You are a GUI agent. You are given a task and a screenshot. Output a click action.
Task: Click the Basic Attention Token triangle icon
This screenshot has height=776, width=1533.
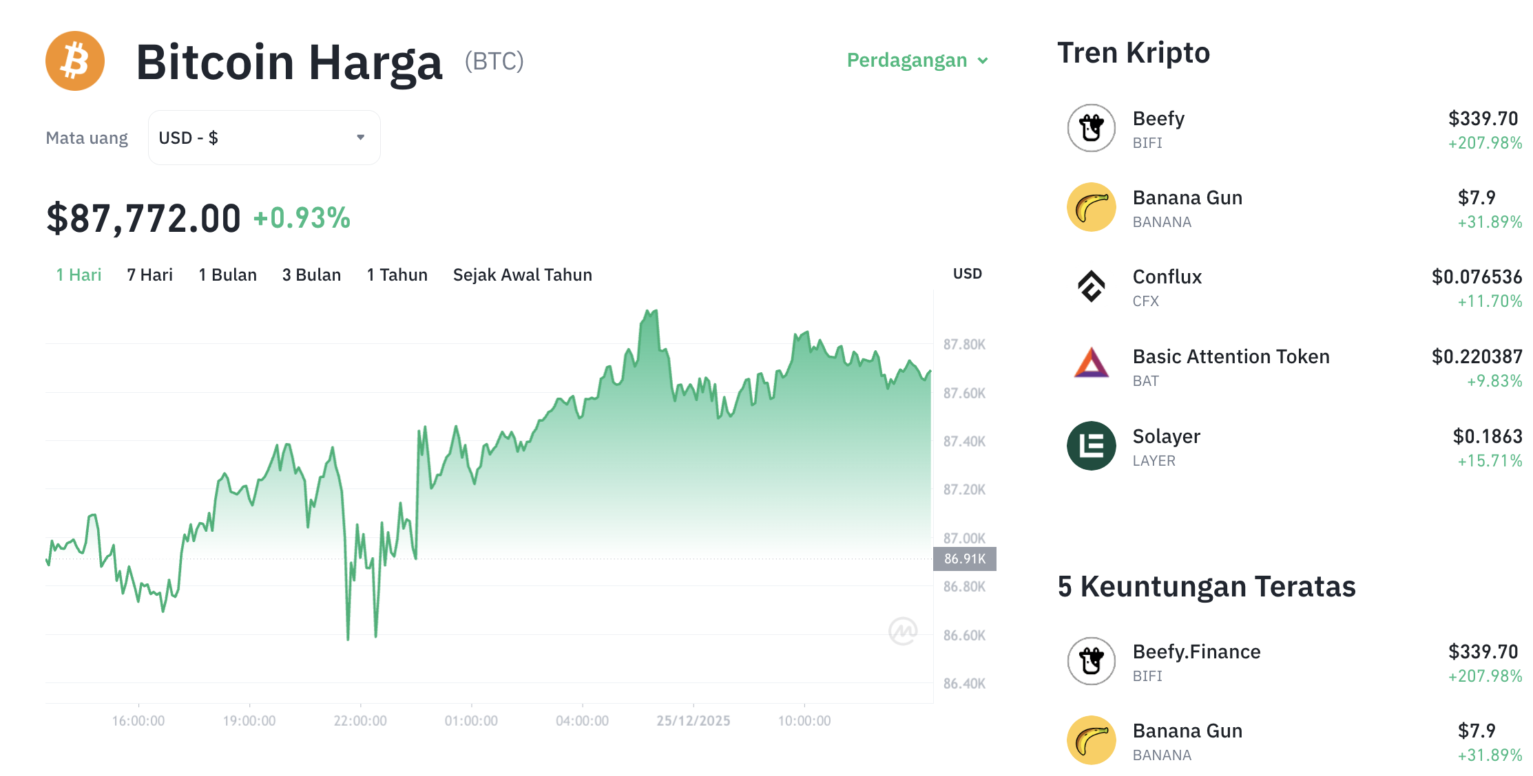pyautogui.click(x=1090, y=366)
